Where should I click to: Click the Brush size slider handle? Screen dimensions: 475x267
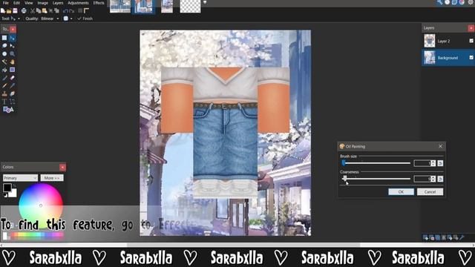pyautogui.click(x=344, y=163)
